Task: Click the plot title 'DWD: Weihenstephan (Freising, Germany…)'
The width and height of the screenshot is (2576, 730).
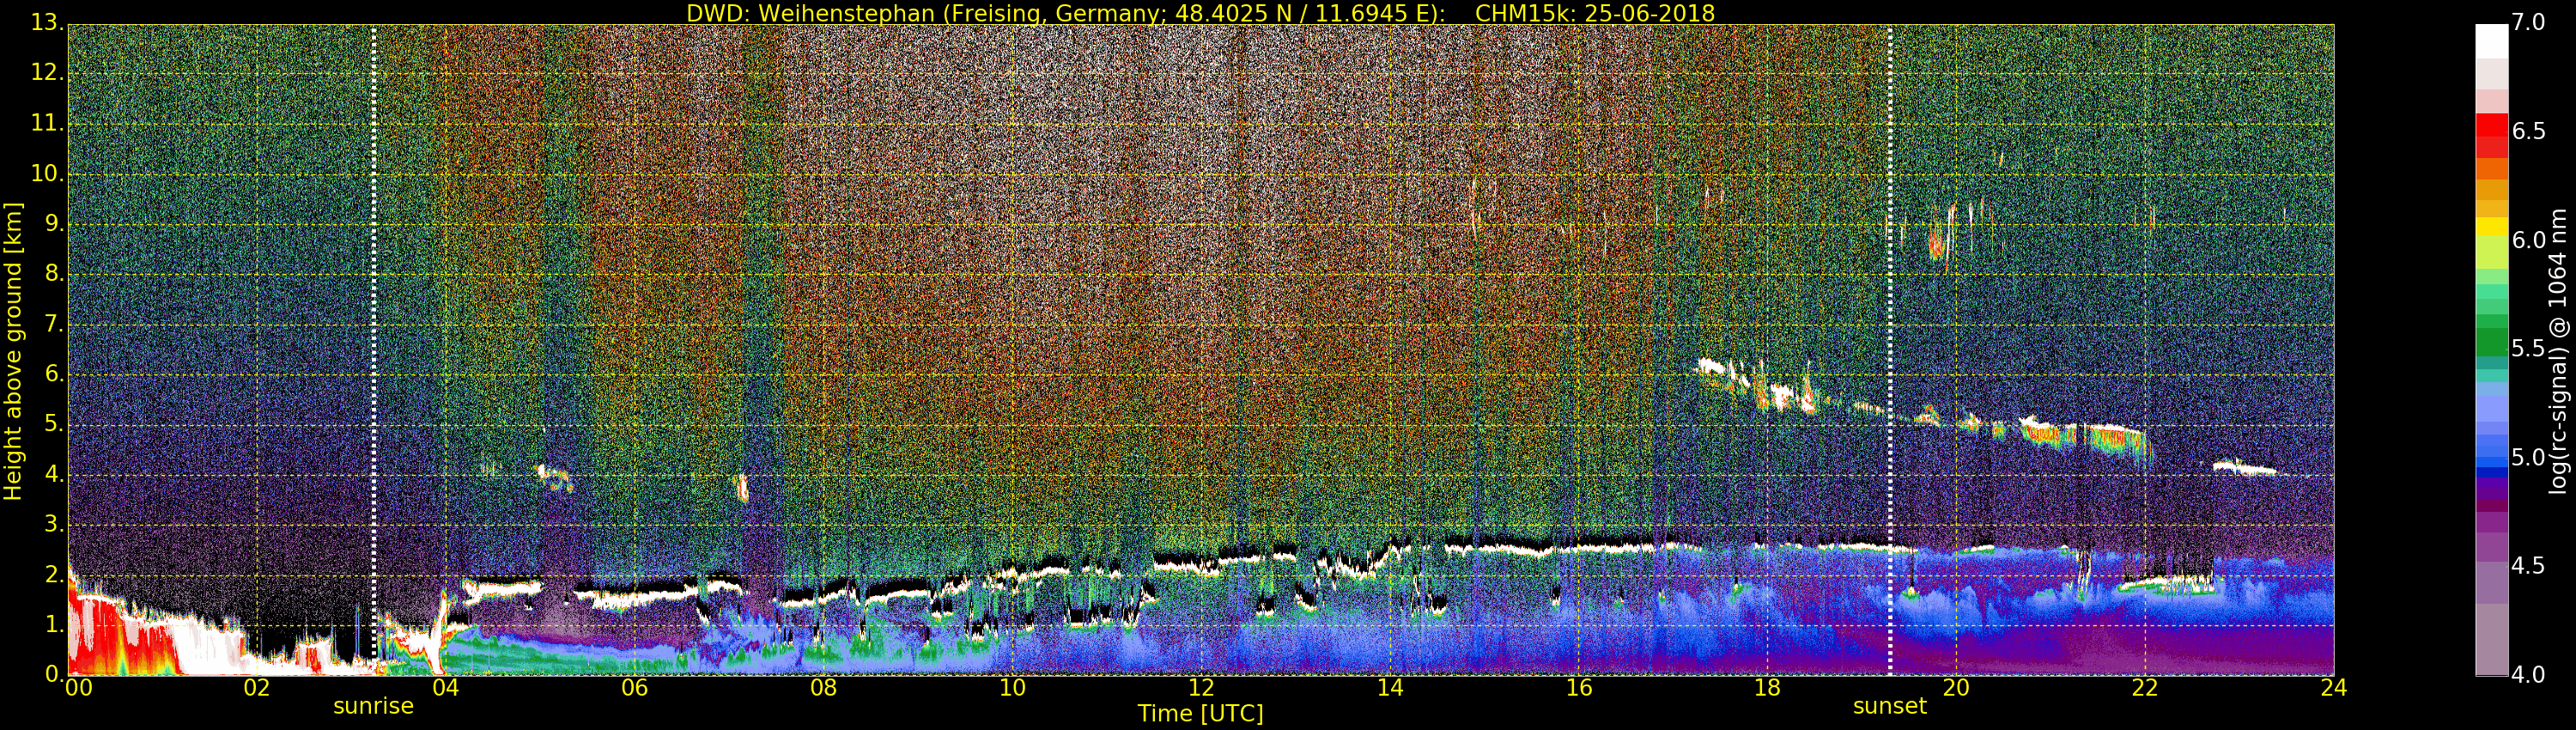Action: [x=1200, y=13]
